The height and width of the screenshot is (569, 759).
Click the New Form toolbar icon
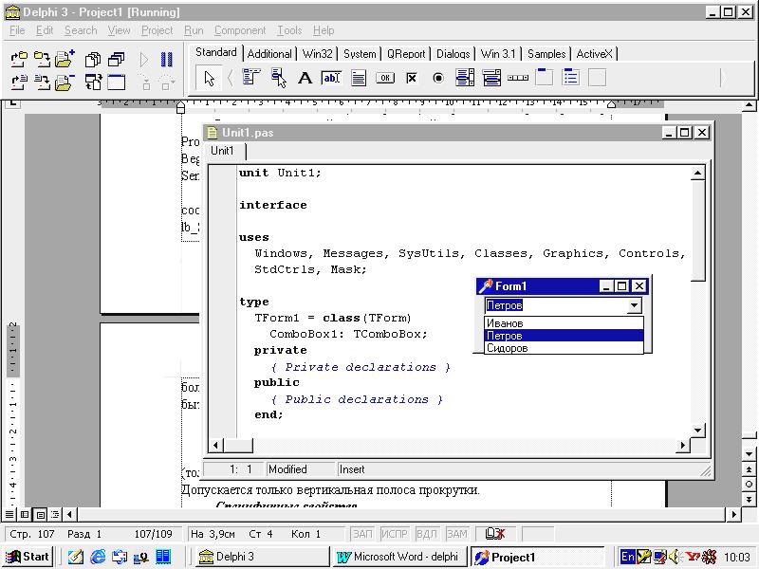tap(116, 83)
